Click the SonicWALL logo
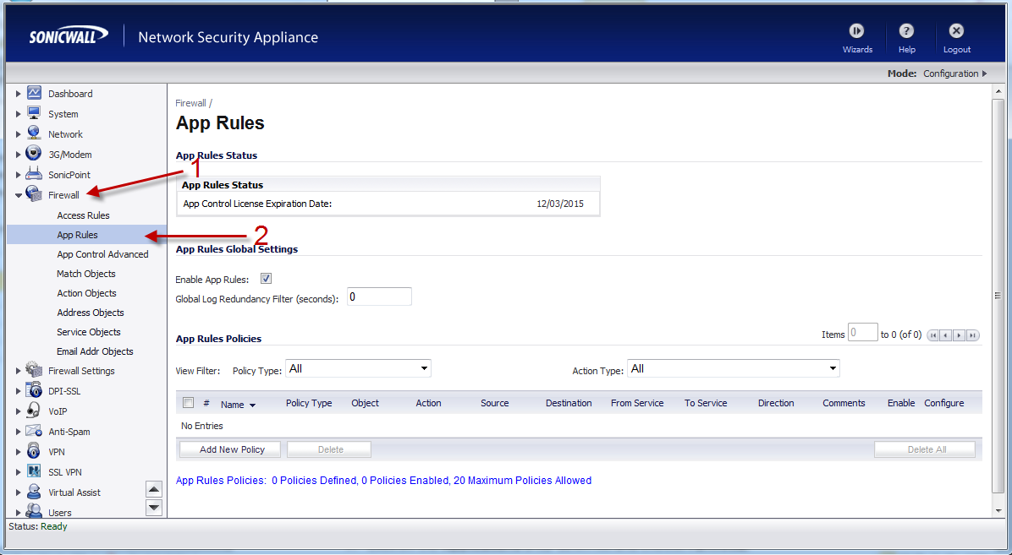The width and height of the screenshot is (1012, 555). pos(69,36)
